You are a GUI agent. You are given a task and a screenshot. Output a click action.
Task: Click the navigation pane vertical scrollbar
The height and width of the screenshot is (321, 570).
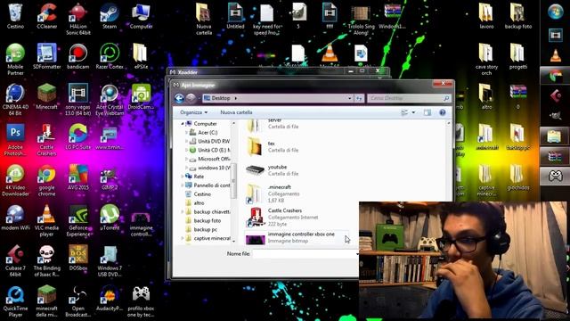[233, 182]
